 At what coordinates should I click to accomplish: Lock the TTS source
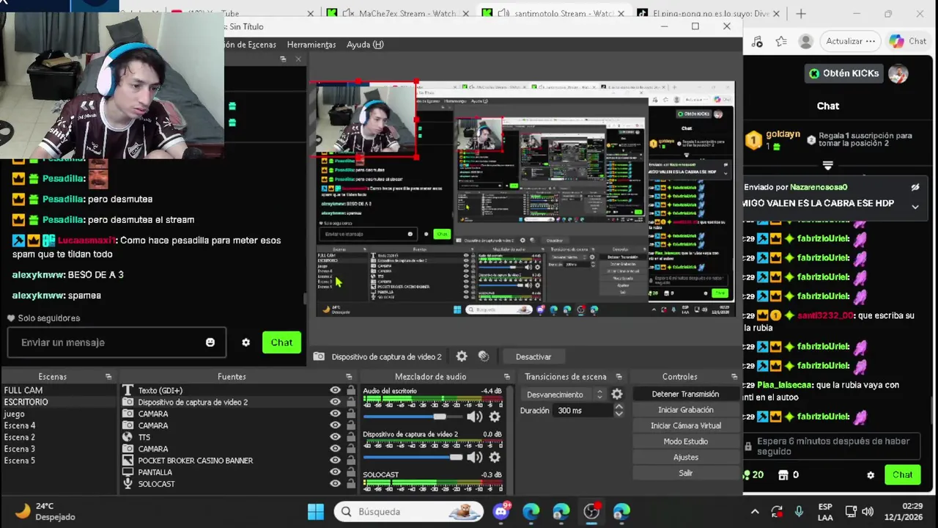[350, 437]
